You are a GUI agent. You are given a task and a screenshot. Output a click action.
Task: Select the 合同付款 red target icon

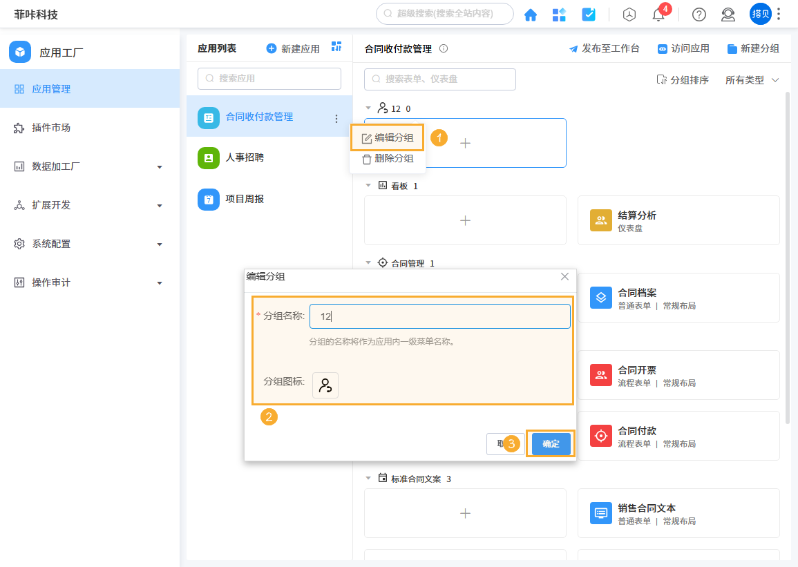pos(600,436)
